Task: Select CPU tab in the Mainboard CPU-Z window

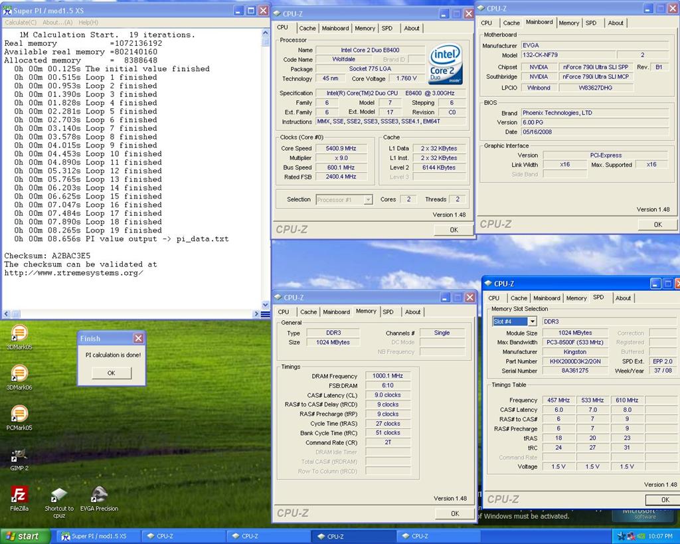Action: [x=486, y=23]
